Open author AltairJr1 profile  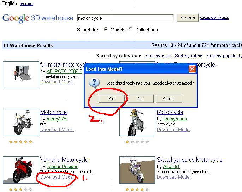pos(171,167)
